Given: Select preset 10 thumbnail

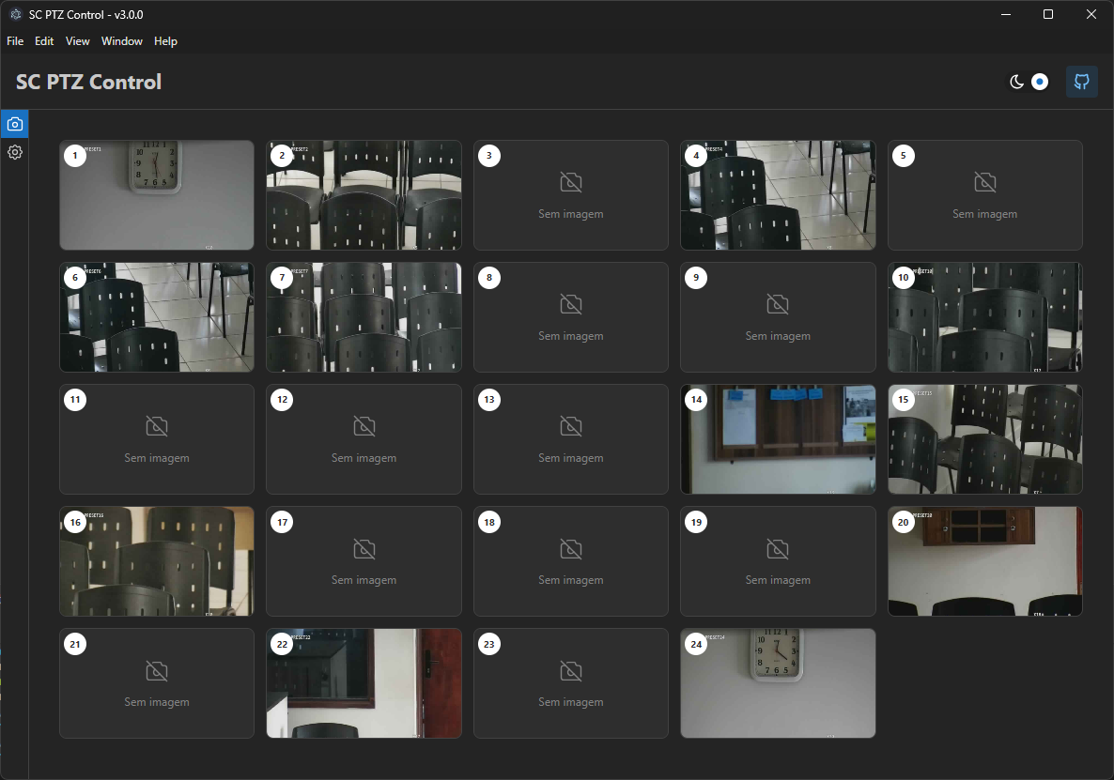Looking at the screenshot, I should (984, 317).
